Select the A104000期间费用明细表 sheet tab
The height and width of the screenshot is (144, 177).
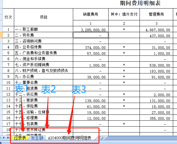[x=70, y=138]
